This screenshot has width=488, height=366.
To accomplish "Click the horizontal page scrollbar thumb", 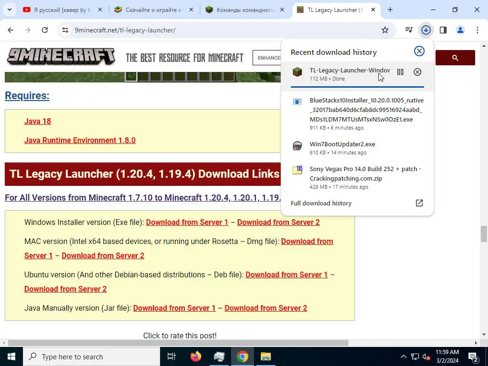I will pos(178,343).
